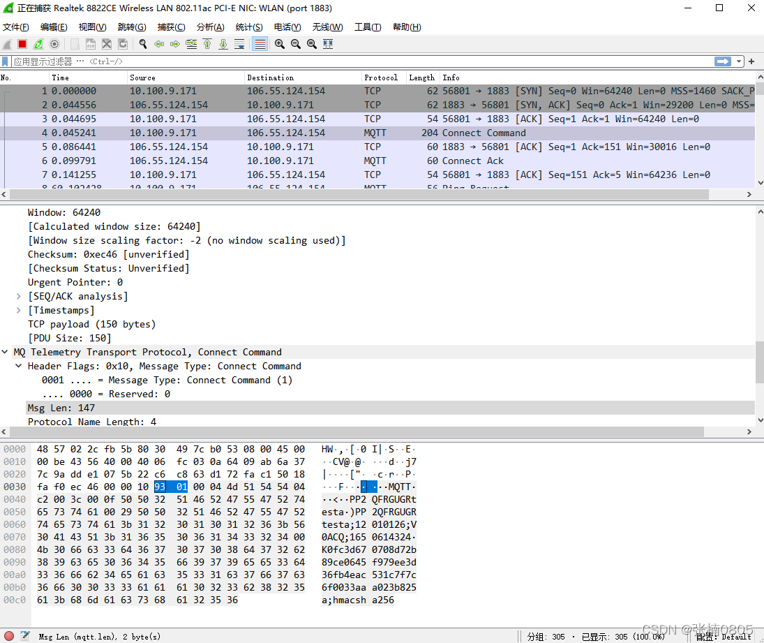This screenshot has width=764, height=643.
Task: Go to the first packet
Action: (x=207, y=44)
